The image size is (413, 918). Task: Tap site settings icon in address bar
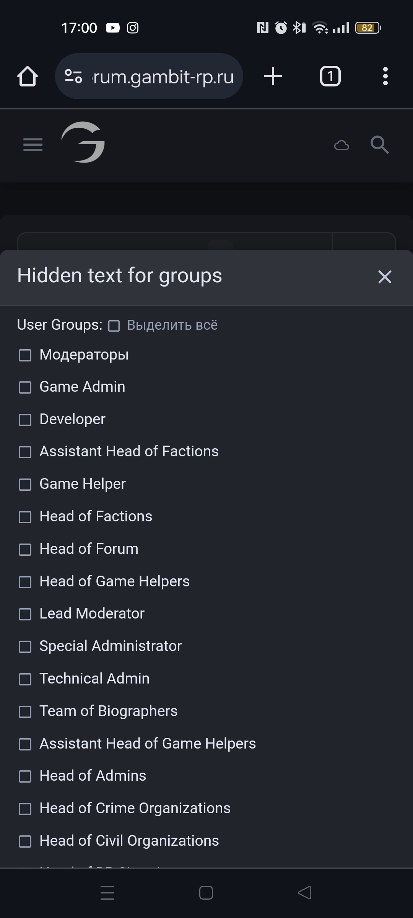point(73,76)
